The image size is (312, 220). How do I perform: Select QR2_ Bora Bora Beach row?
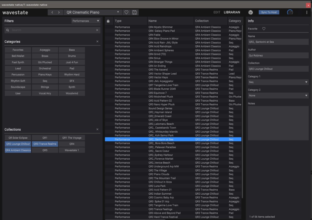click(x=173, y=143)
